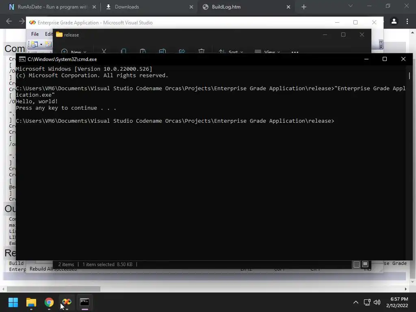This screenshot has height=312, width=416.
Task: Click the delete trash icon in Explorer
Action: coord(201,51)
